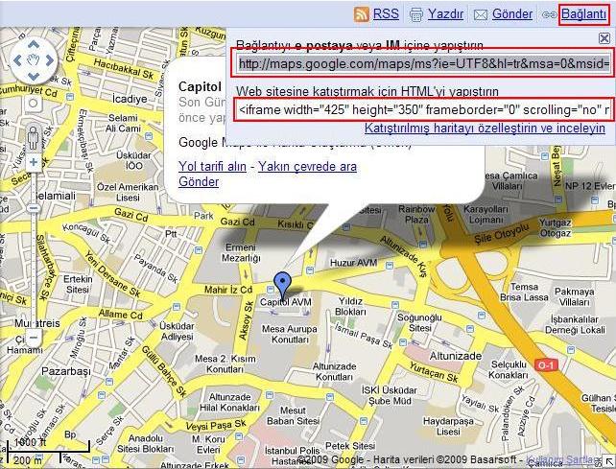
Task: Click the Gazi Cd label near Park
Action: coord(237,222)
